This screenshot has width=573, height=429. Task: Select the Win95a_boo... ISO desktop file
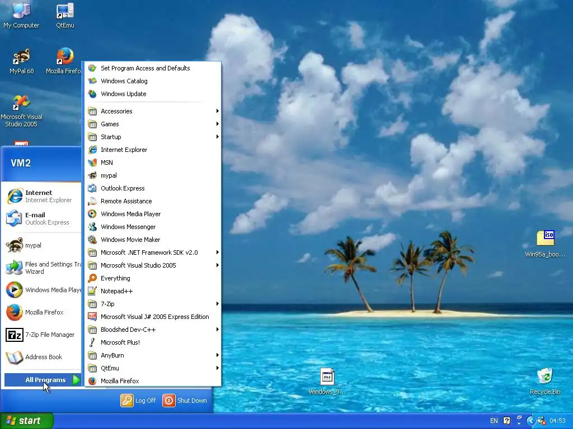545,244
